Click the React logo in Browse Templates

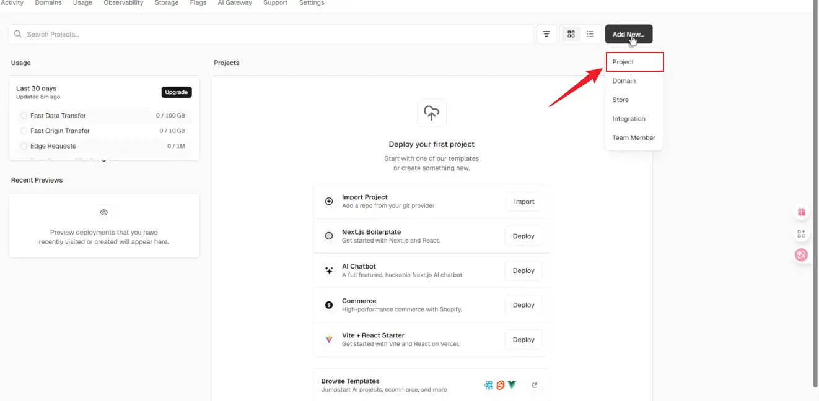(x=489, y=385)
